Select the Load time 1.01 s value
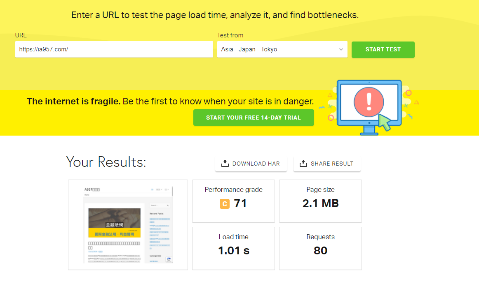 click(233, 251)
